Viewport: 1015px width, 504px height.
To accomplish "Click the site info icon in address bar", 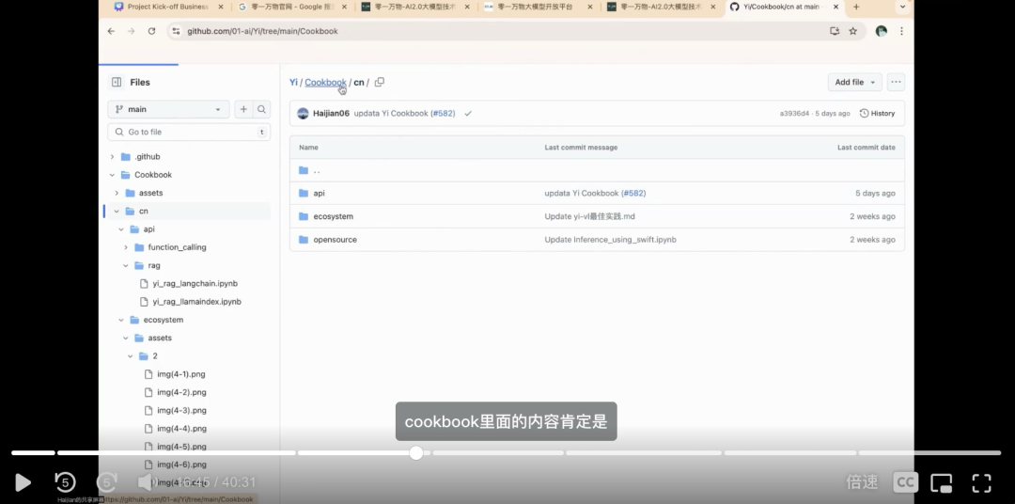I will (176, 31).
